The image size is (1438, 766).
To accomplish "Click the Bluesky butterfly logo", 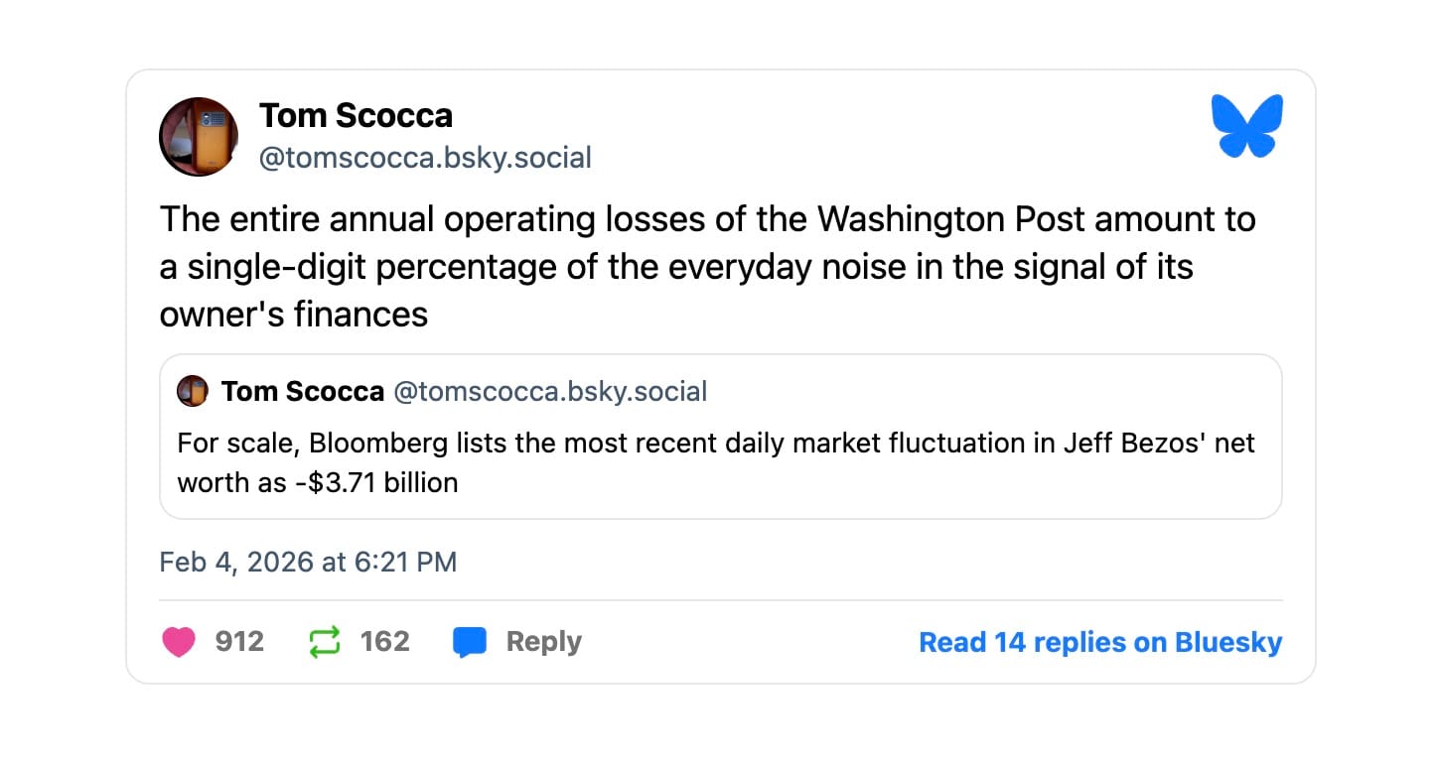I will tap(1246, 126).
